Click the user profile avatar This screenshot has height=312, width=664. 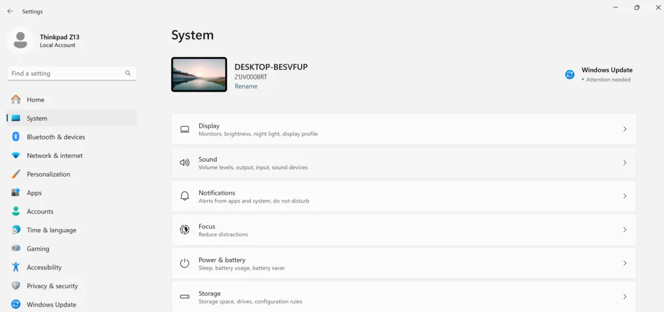(x=21, y=40)
